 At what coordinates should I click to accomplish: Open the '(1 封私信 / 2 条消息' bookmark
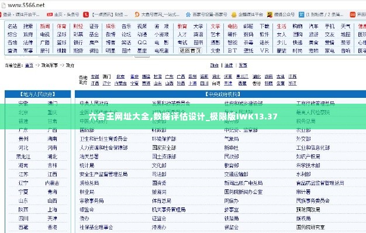[x=321, y=15]
